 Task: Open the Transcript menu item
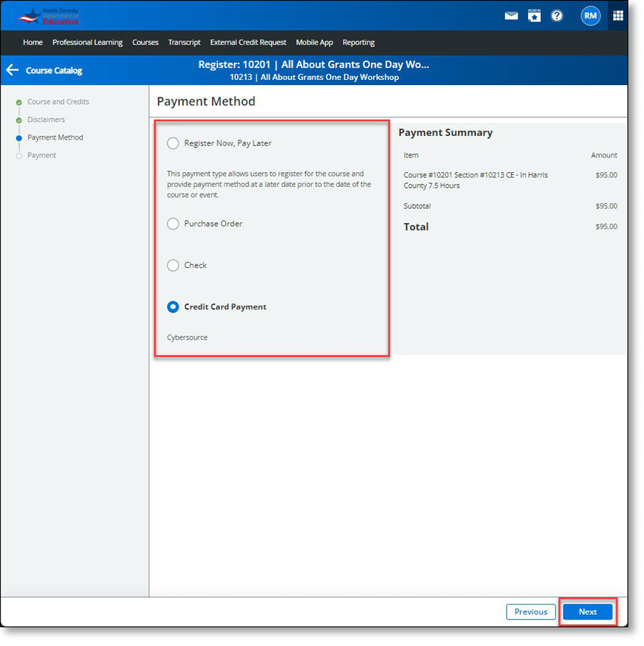point(184,43)
